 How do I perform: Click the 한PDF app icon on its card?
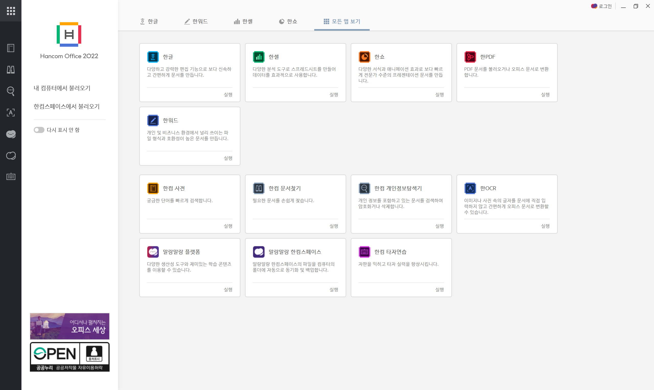470,57
